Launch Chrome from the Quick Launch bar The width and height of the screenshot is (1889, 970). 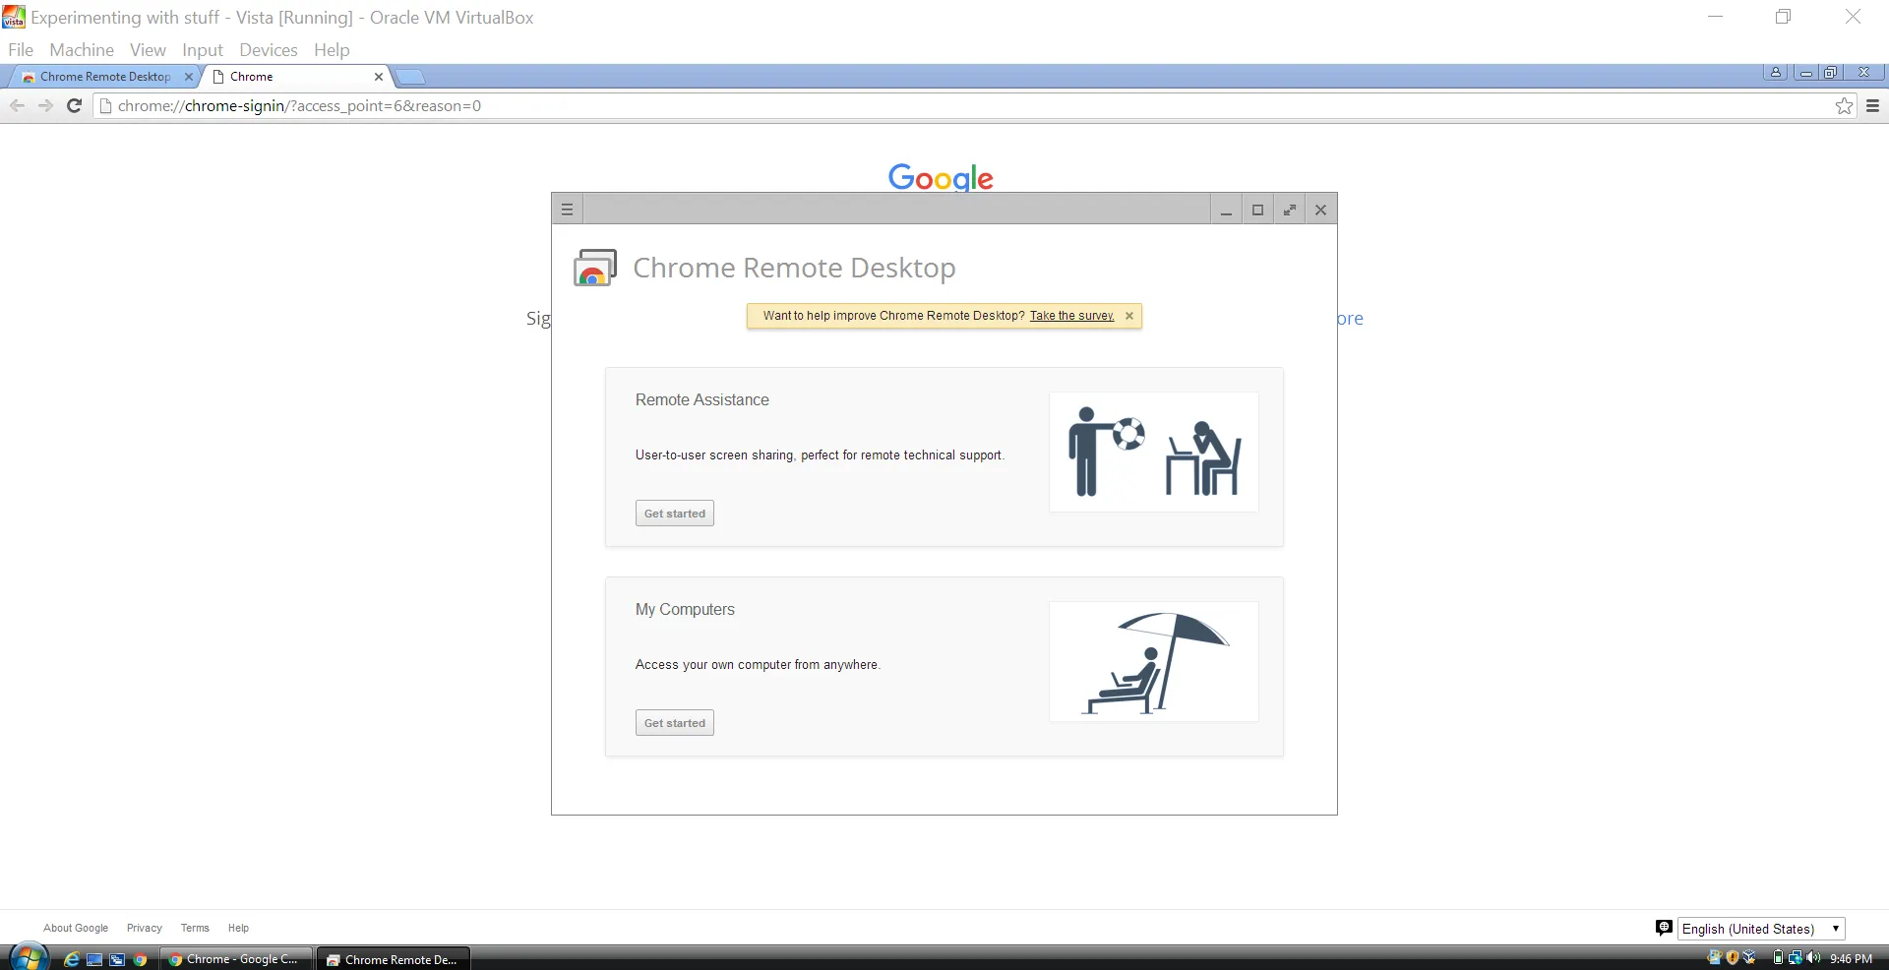140,959
